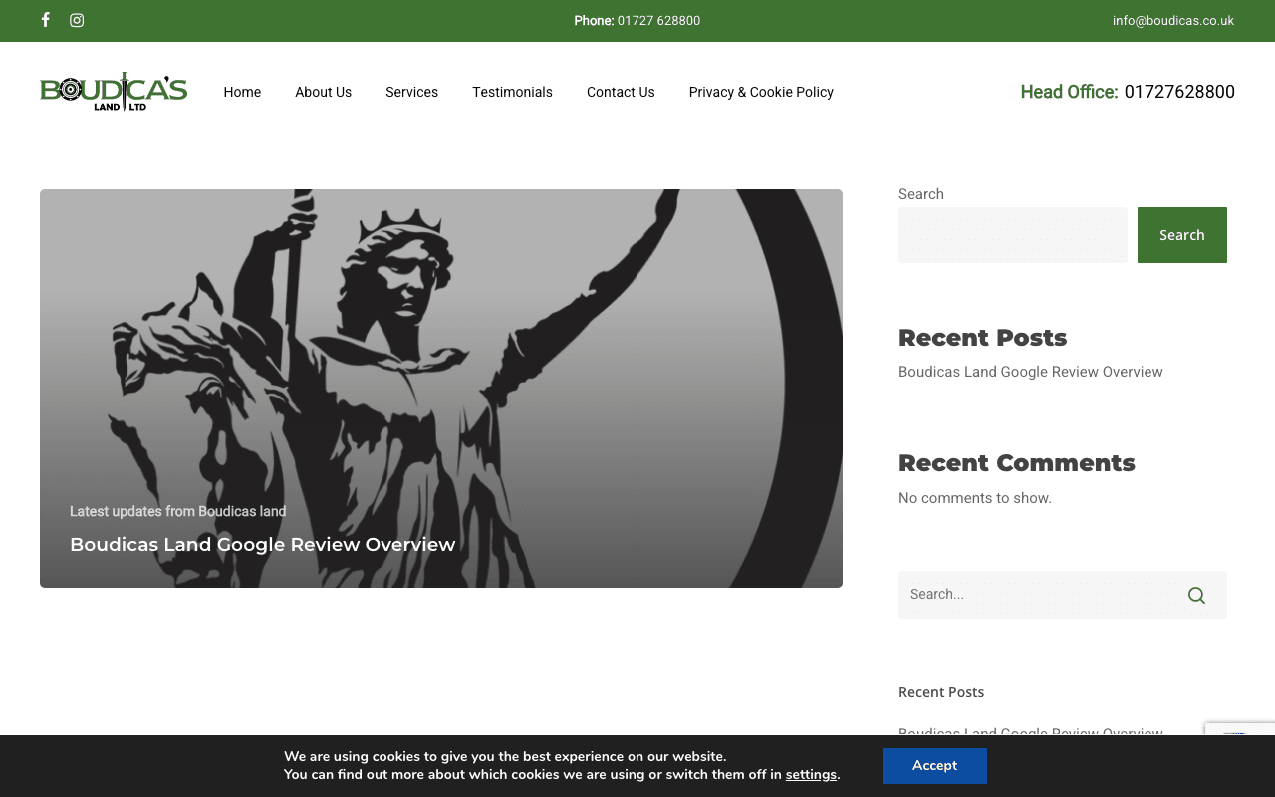Image resolution: width=1275 pixels, height=797 pixels.
Task: Click the green Search button
Action: [x=1182, y=235]
